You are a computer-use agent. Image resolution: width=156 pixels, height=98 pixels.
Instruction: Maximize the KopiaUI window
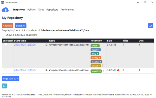point(145,2)
